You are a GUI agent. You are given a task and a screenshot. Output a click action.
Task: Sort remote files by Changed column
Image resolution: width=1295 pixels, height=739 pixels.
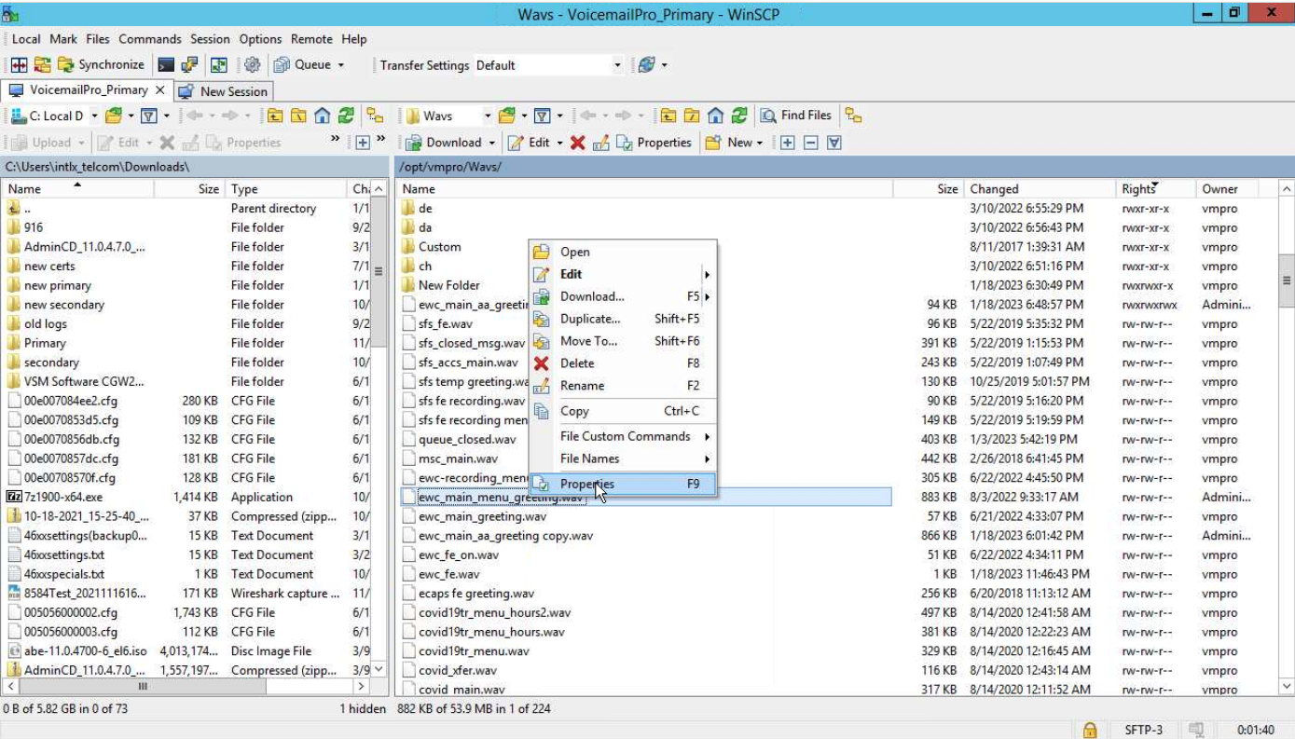1040,188
